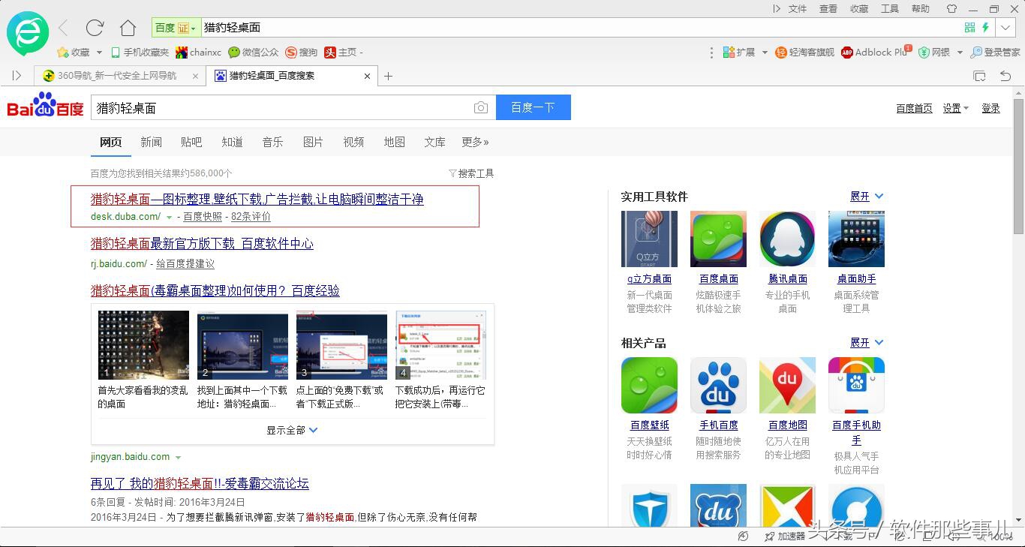The width and height of the screenshot is (1025, 547).
Task: Open the desk.duba.com 猎豹轻桌面 result link
Action: [257, 200]
